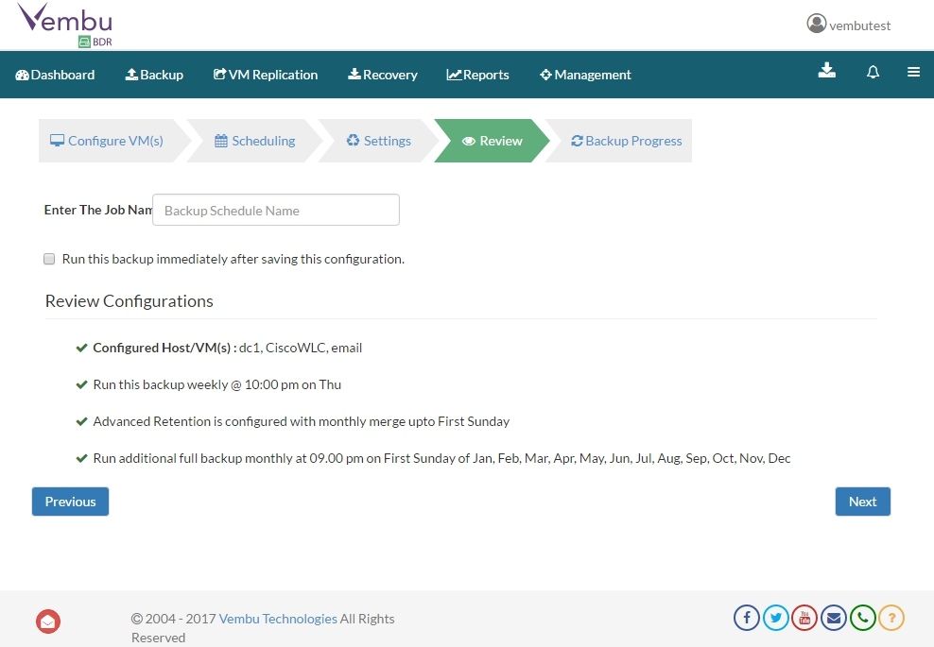
Task: Click the VM Replication share icon
Action: pyautogui.click(x=220, y=75)
